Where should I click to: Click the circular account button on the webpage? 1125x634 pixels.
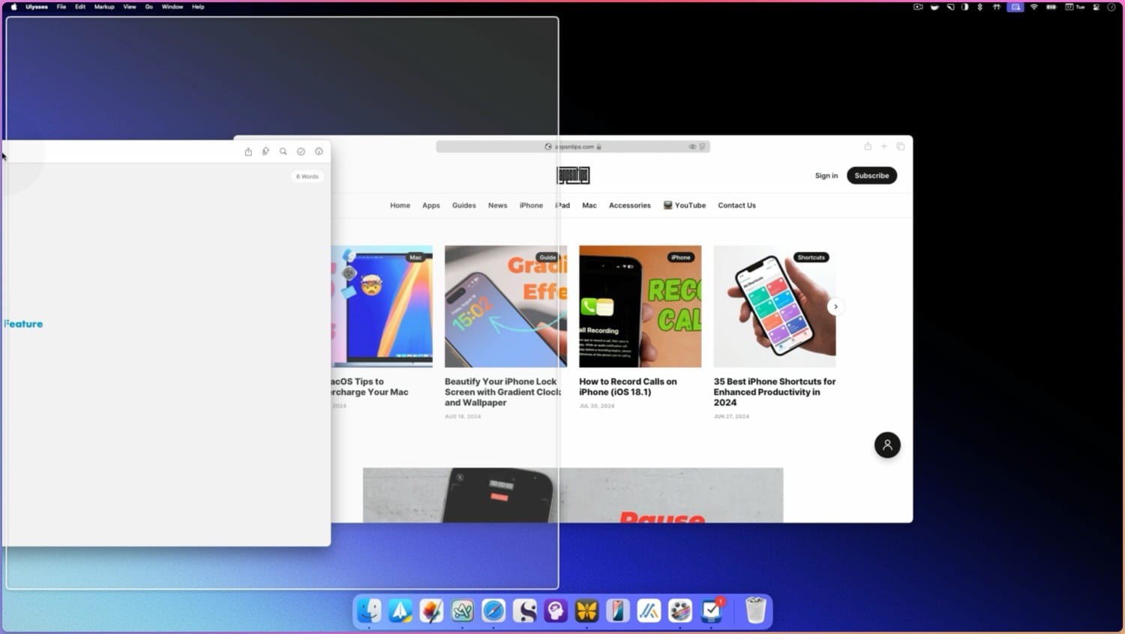(x=887, y=444)
